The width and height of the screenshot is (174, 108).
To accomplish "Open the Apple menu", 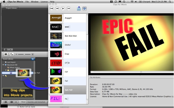I will tap(4, 2).
